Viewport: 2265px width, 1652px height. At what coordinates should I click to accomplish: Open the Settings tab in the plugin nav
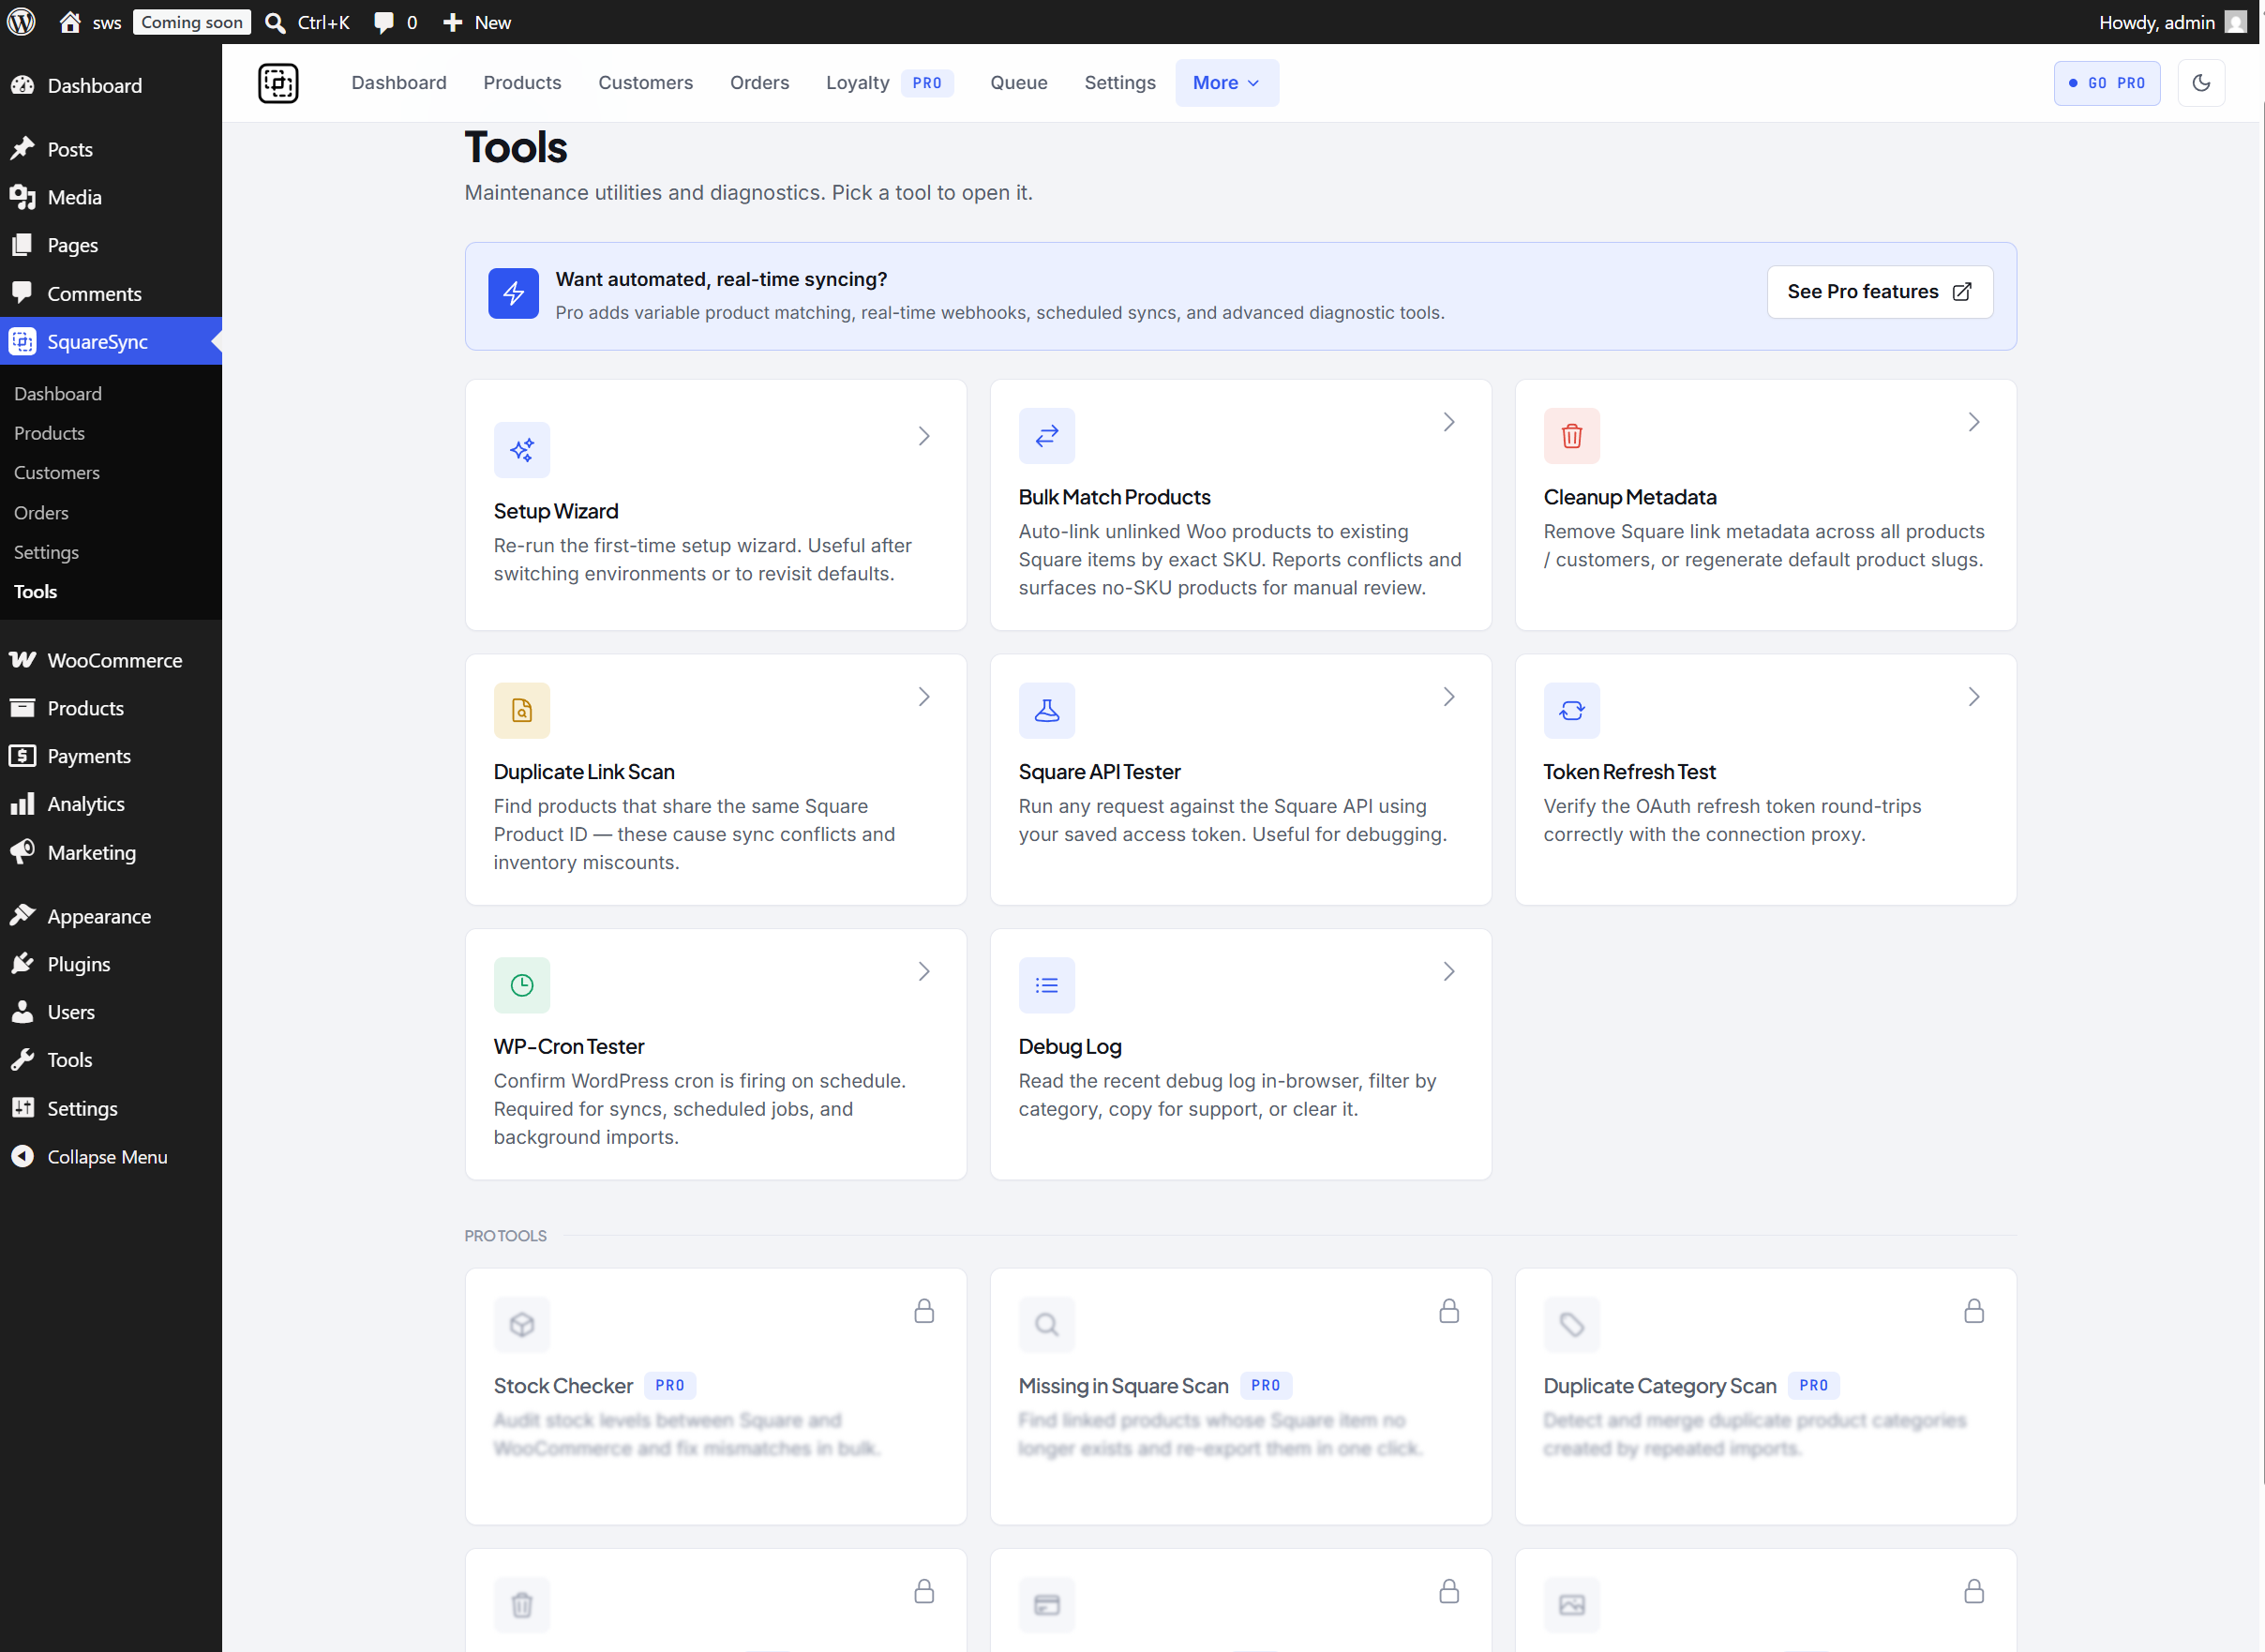[x=1119, y=83]
